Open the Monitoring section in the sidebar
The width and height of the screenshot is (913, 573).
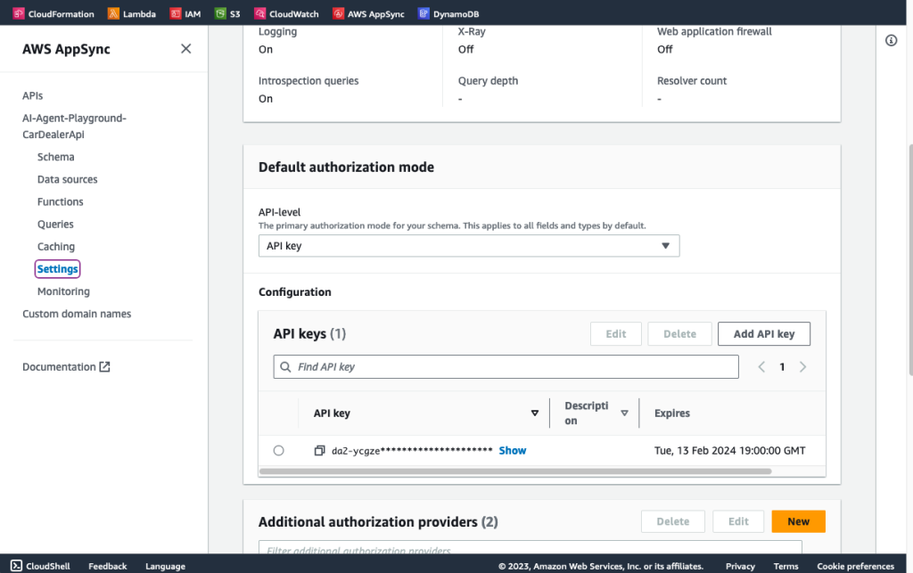pos(63,291)
